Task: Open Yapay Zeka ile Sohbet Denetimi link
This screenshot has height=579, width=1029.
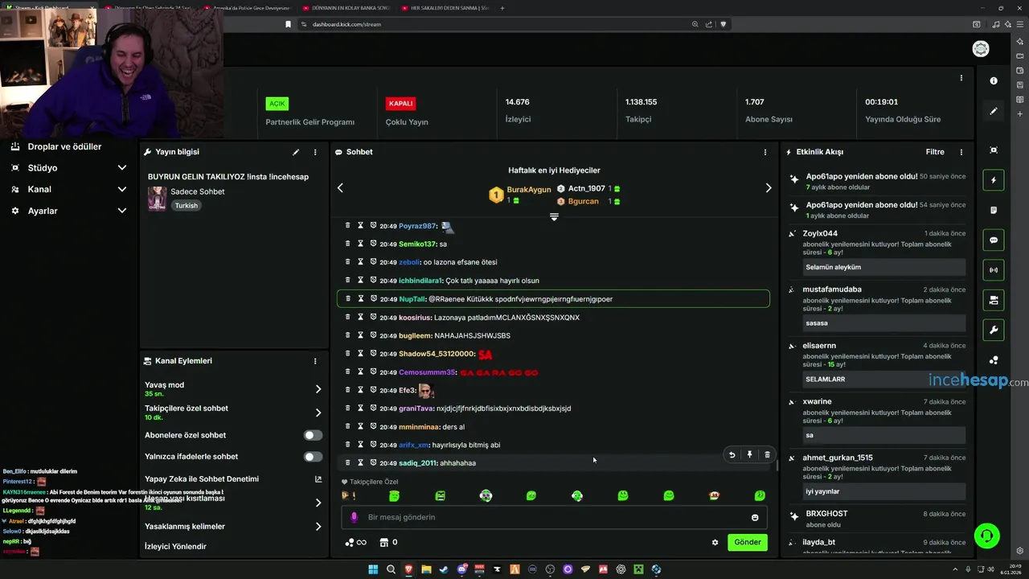Action: coord(233,479)
